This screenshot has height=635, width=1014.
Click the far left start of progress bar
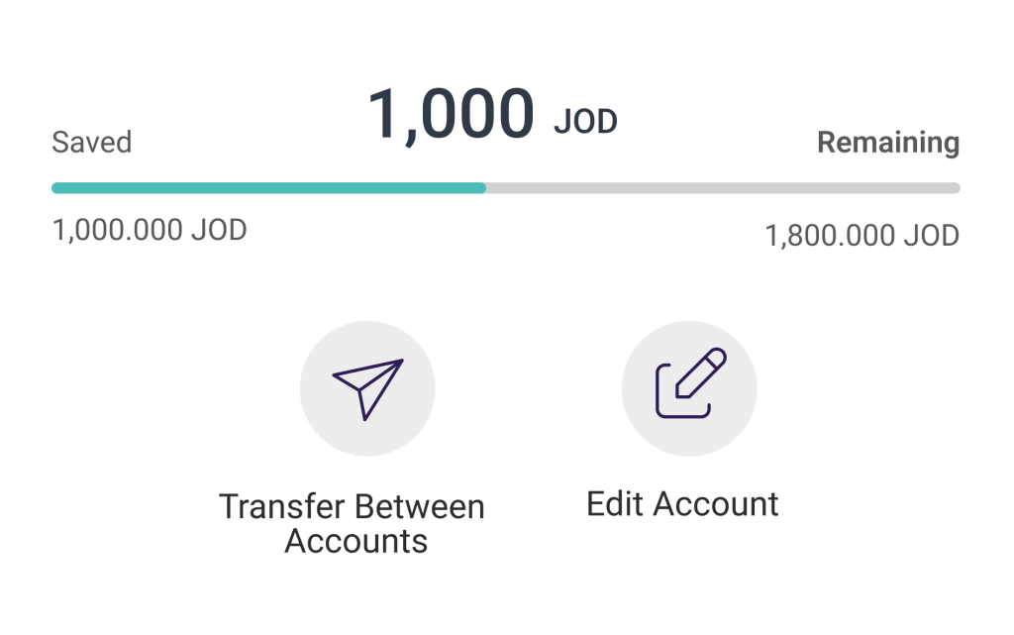pyautogui.click(x=56, y=188)
